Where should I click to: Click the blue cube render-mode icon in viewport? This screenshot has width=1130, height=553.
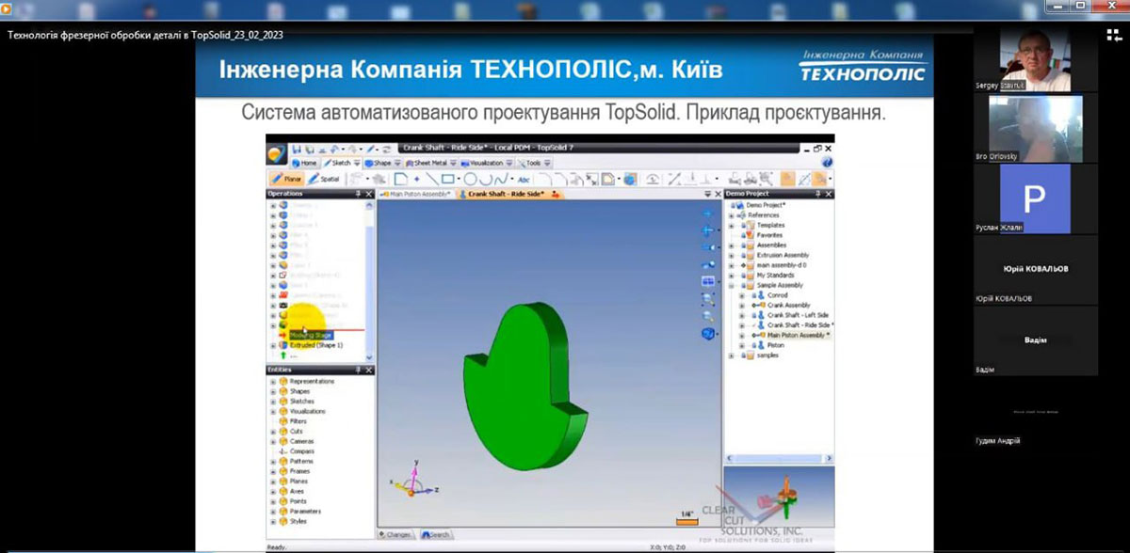710,333
